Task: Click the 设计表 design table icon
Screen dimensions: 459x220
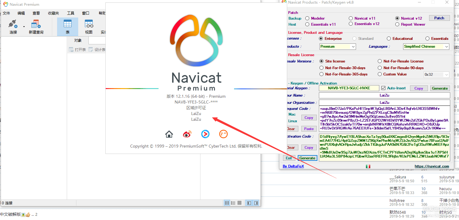Action: [x=91, y=49]
